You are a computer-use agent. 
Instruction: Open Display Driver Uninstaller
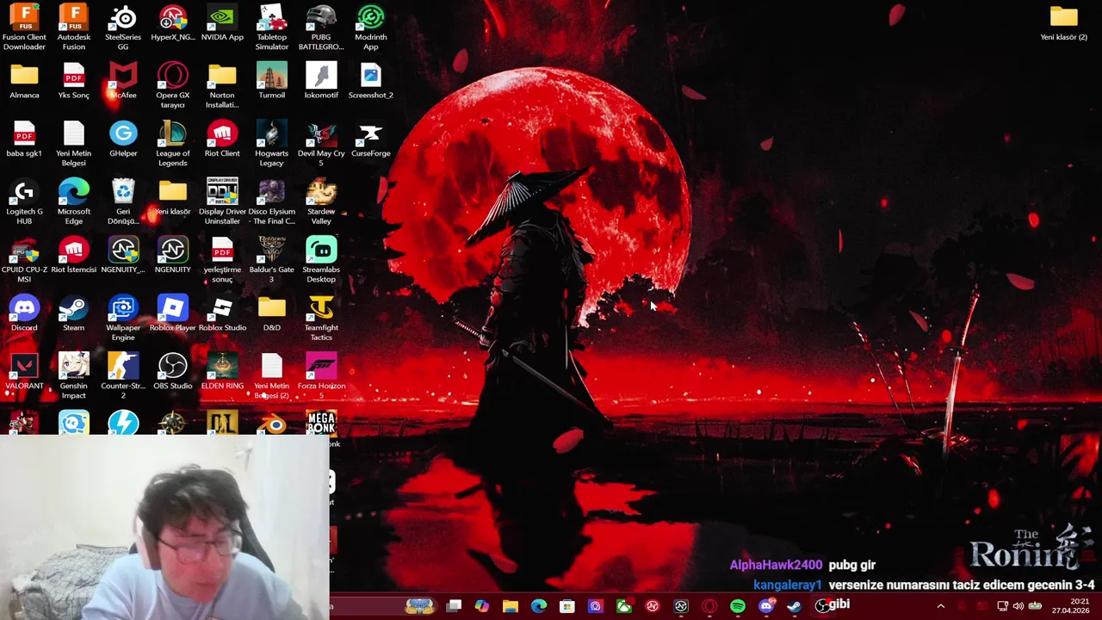click(222, 201)
